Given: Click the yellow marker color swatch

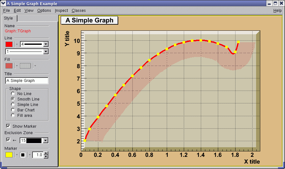Looking at the screenshot, I should tap(9, 155).
